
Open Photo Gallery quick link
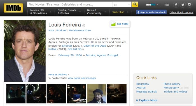click(172, 84)
